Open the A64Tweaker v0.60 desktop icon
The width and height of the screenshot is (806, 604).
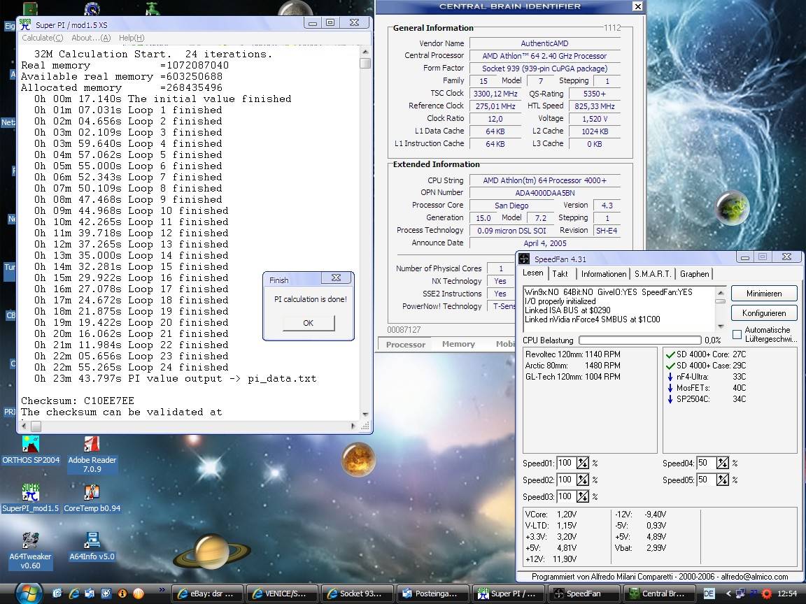pyautogui.click(x=30, y=551)
